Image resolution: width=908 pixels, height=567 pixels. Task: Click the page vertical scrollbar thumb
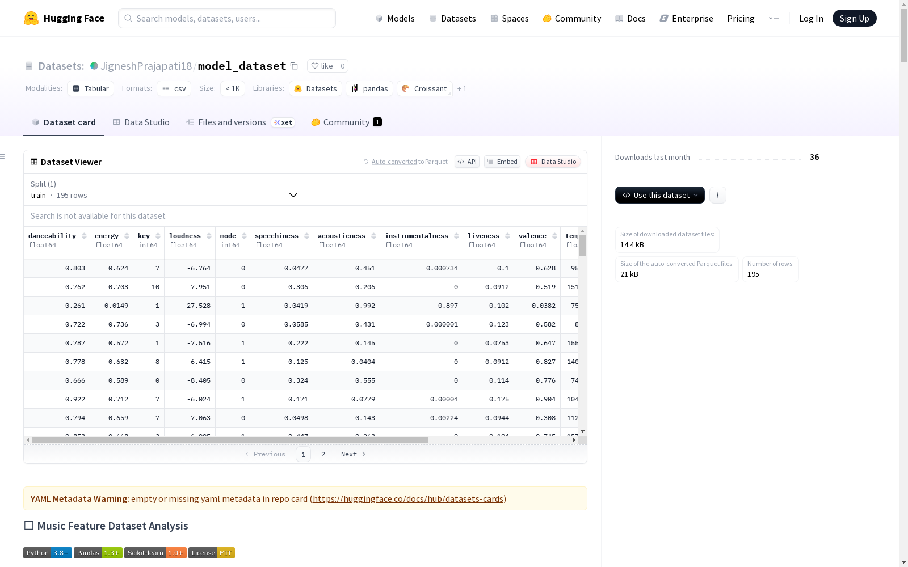pyautogui.click(x=903, y=36)
